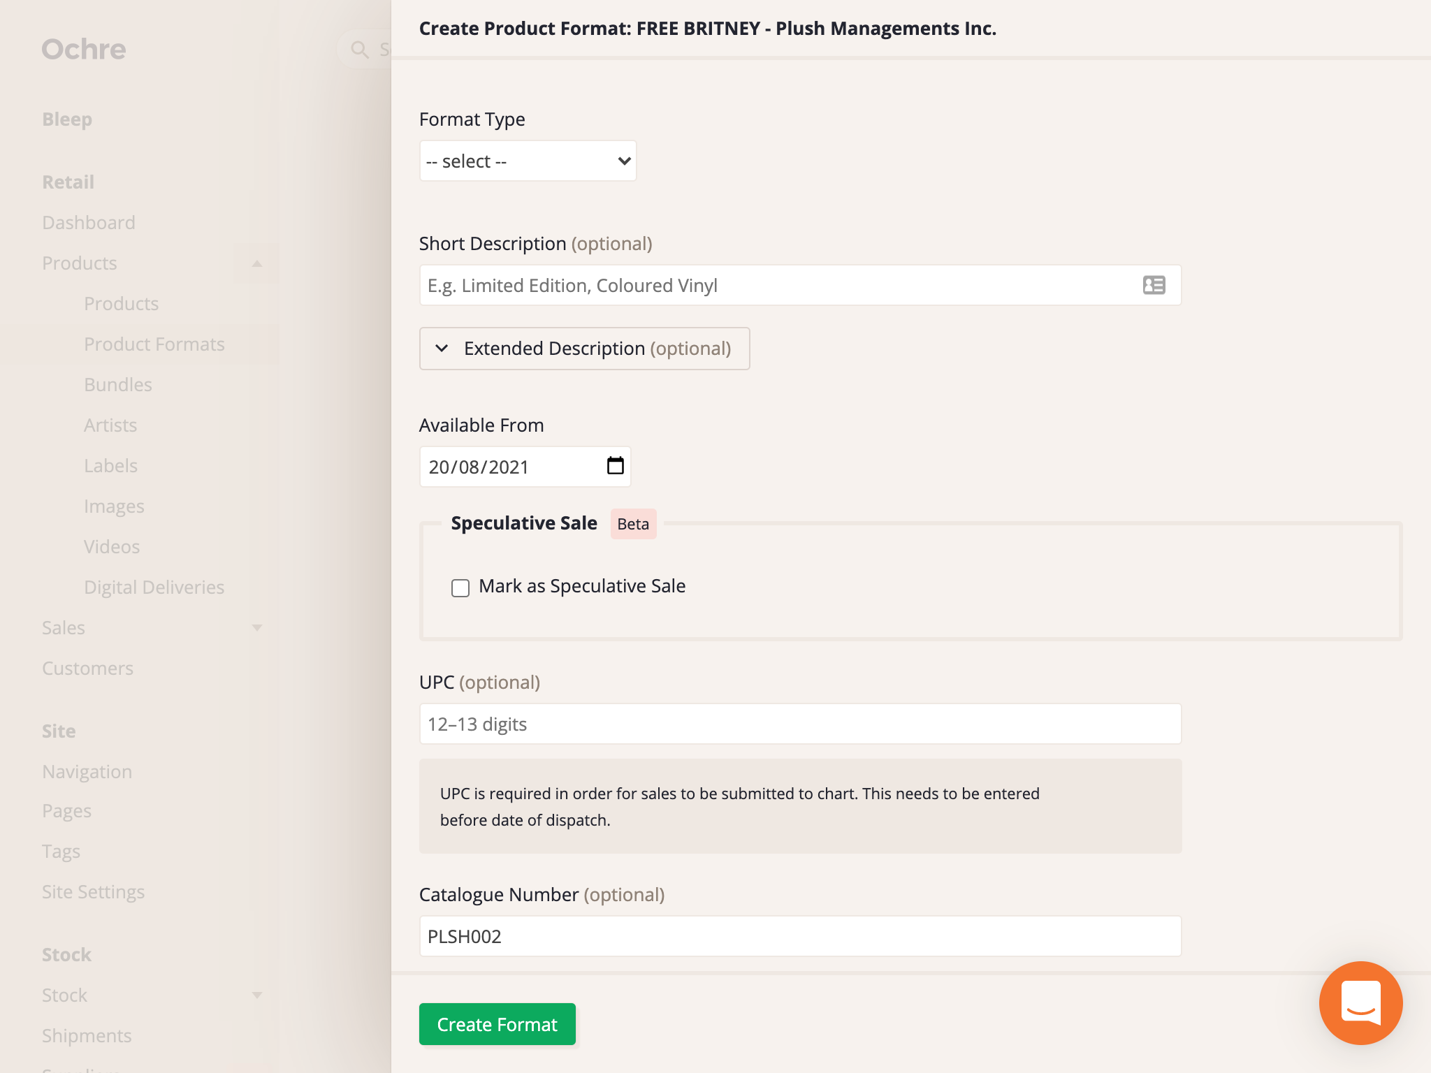Click the search magnifier icon
The image size is (1431, 1073).
[x=360, y=50]
